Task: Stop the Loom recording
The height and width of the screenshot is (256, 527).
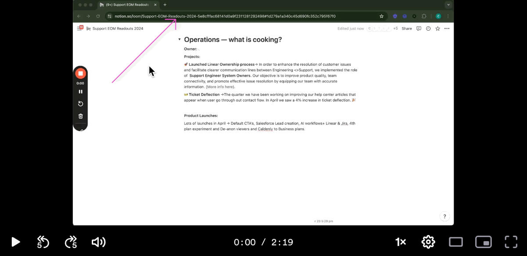Action: coord(80,74)
